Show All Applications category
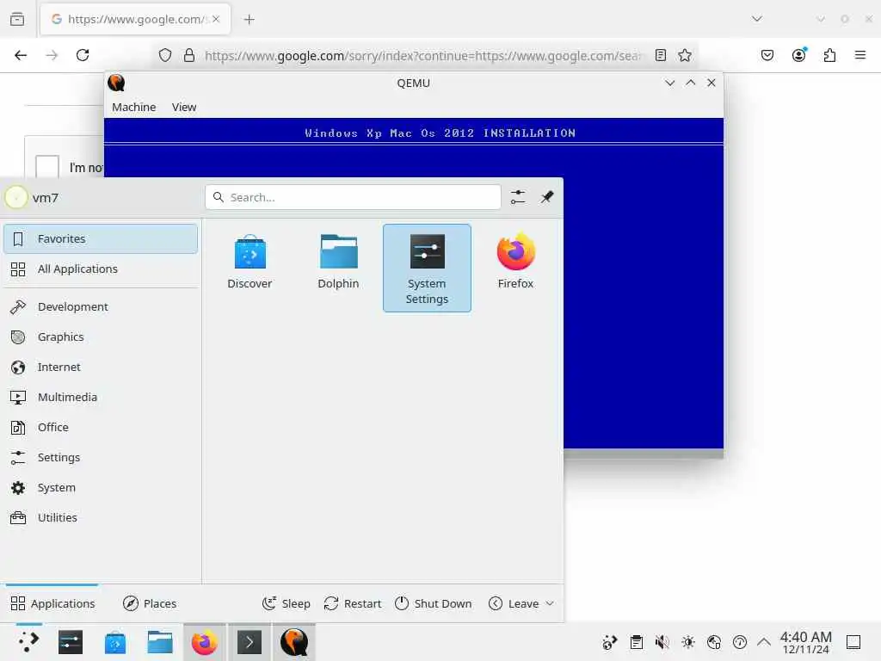 pyautogui.click(x=101, y=269)
